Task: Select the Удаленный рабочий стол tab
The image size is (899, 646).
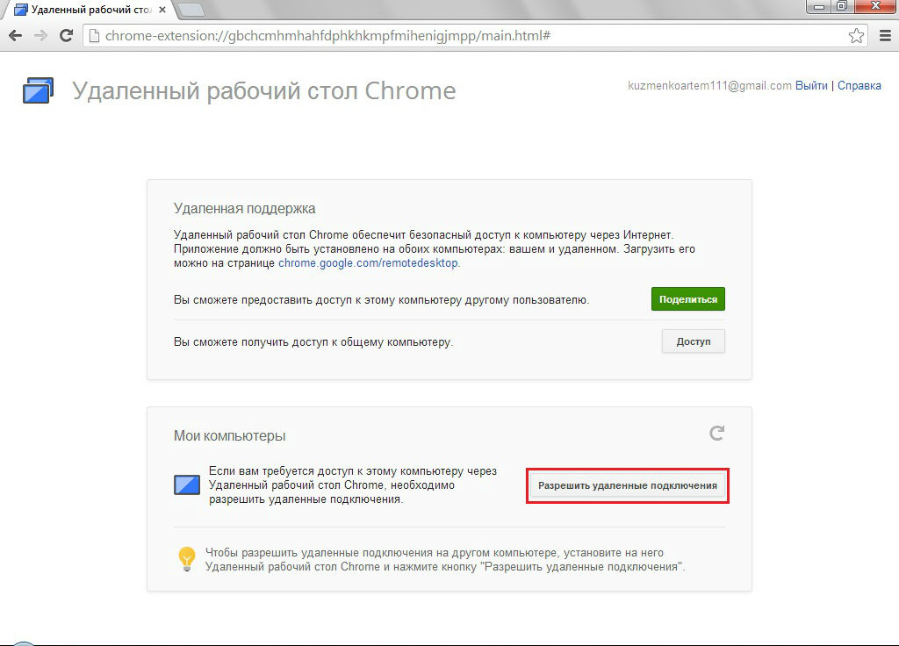Action: tap(89, 10)
